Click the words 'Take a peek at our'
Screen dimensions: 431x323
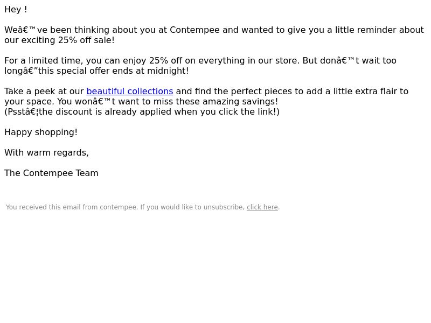click(44, 91)
